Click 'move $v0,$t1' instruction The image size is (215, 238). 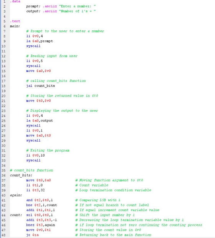coord(38,230)
